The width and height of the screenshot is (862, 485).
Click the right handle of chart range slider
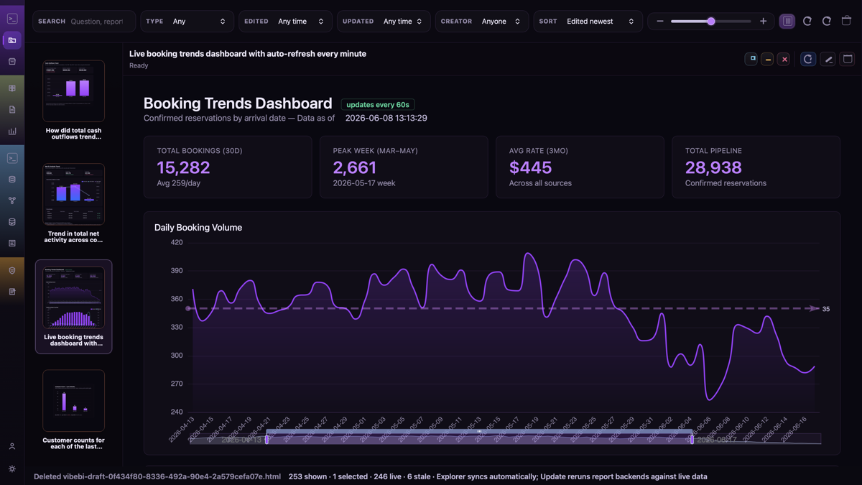[692, 439]
